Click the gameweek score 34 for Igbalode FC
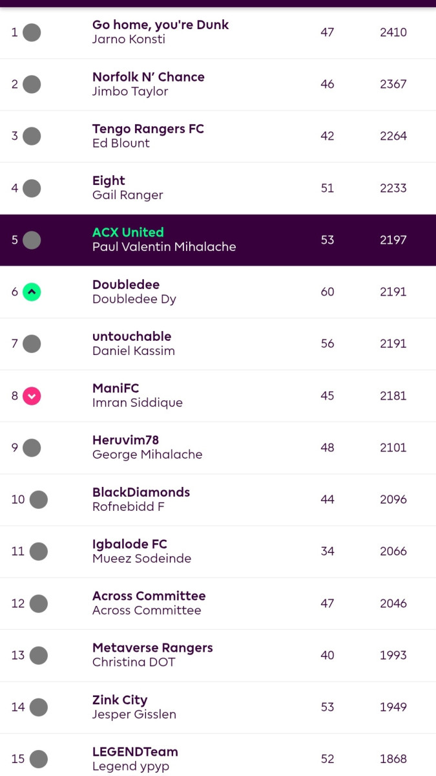The image size is (436, 776). pyautogui.click(x=327, y=552)
